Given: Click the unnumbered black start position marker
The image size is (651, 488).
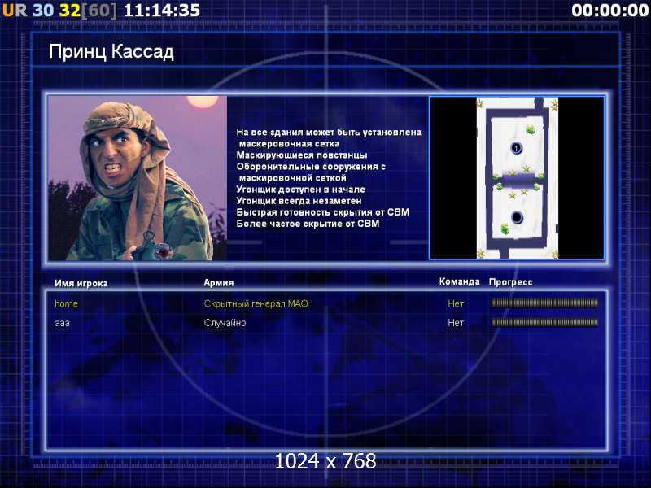Looking at the screenshot, I should point(517,216).
